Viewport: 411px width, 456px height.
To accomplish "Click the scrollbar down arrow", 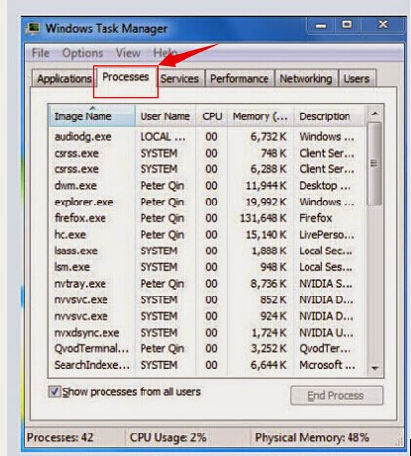I will (375, 368).
